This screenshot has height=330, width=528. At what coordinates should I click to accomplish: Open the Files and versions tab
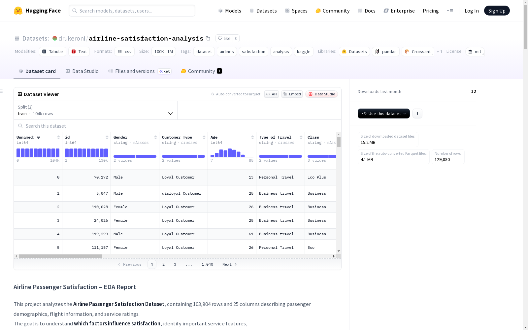[x=140, y=71]
